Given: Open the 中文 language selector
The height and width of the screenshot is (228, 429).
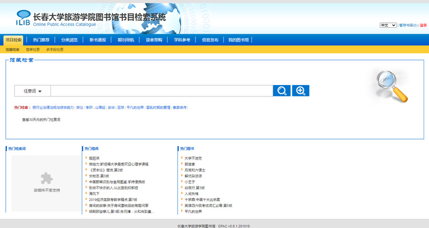Looking at the screenshot, I should [388, 25].
